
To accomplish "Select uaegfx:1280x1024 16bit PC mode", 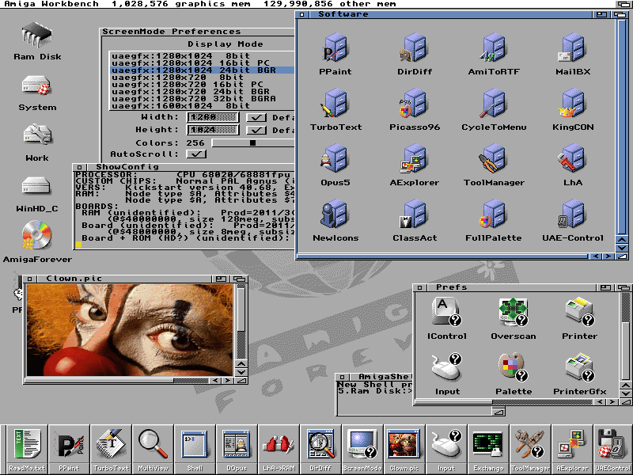I will (203, 63).
